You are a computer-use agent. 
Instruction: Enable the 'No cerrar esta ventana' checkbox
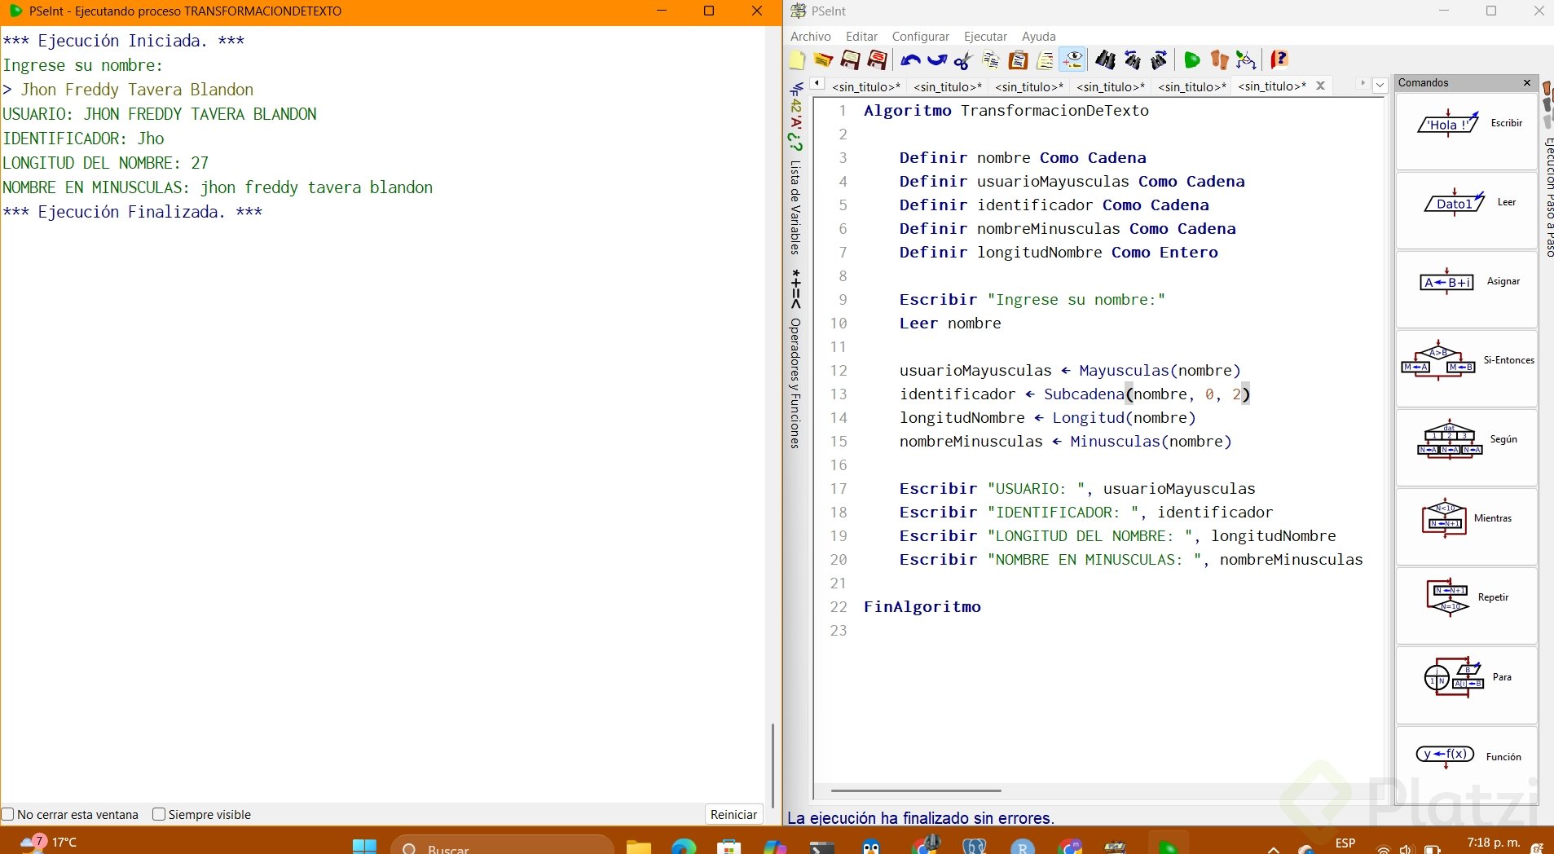click(8, 814)
